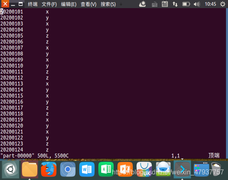The image size is (228, 180).
Task: Open the sound volume indicator
Action: click(197, 4)
